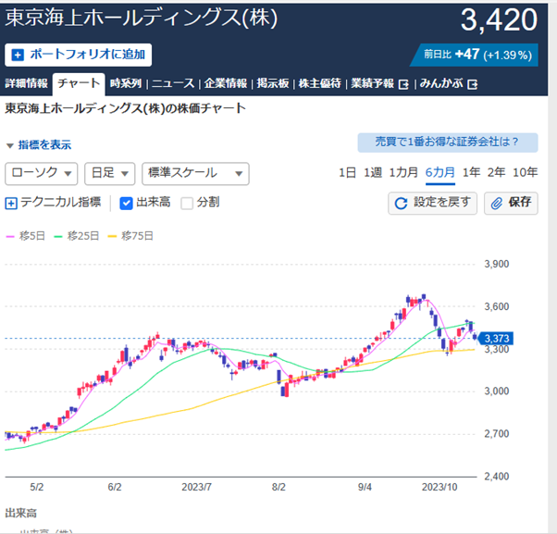Screen dimensions: 557x534
Task: Click the 出来高 section heading below chart
Action: tap(21, 513)
